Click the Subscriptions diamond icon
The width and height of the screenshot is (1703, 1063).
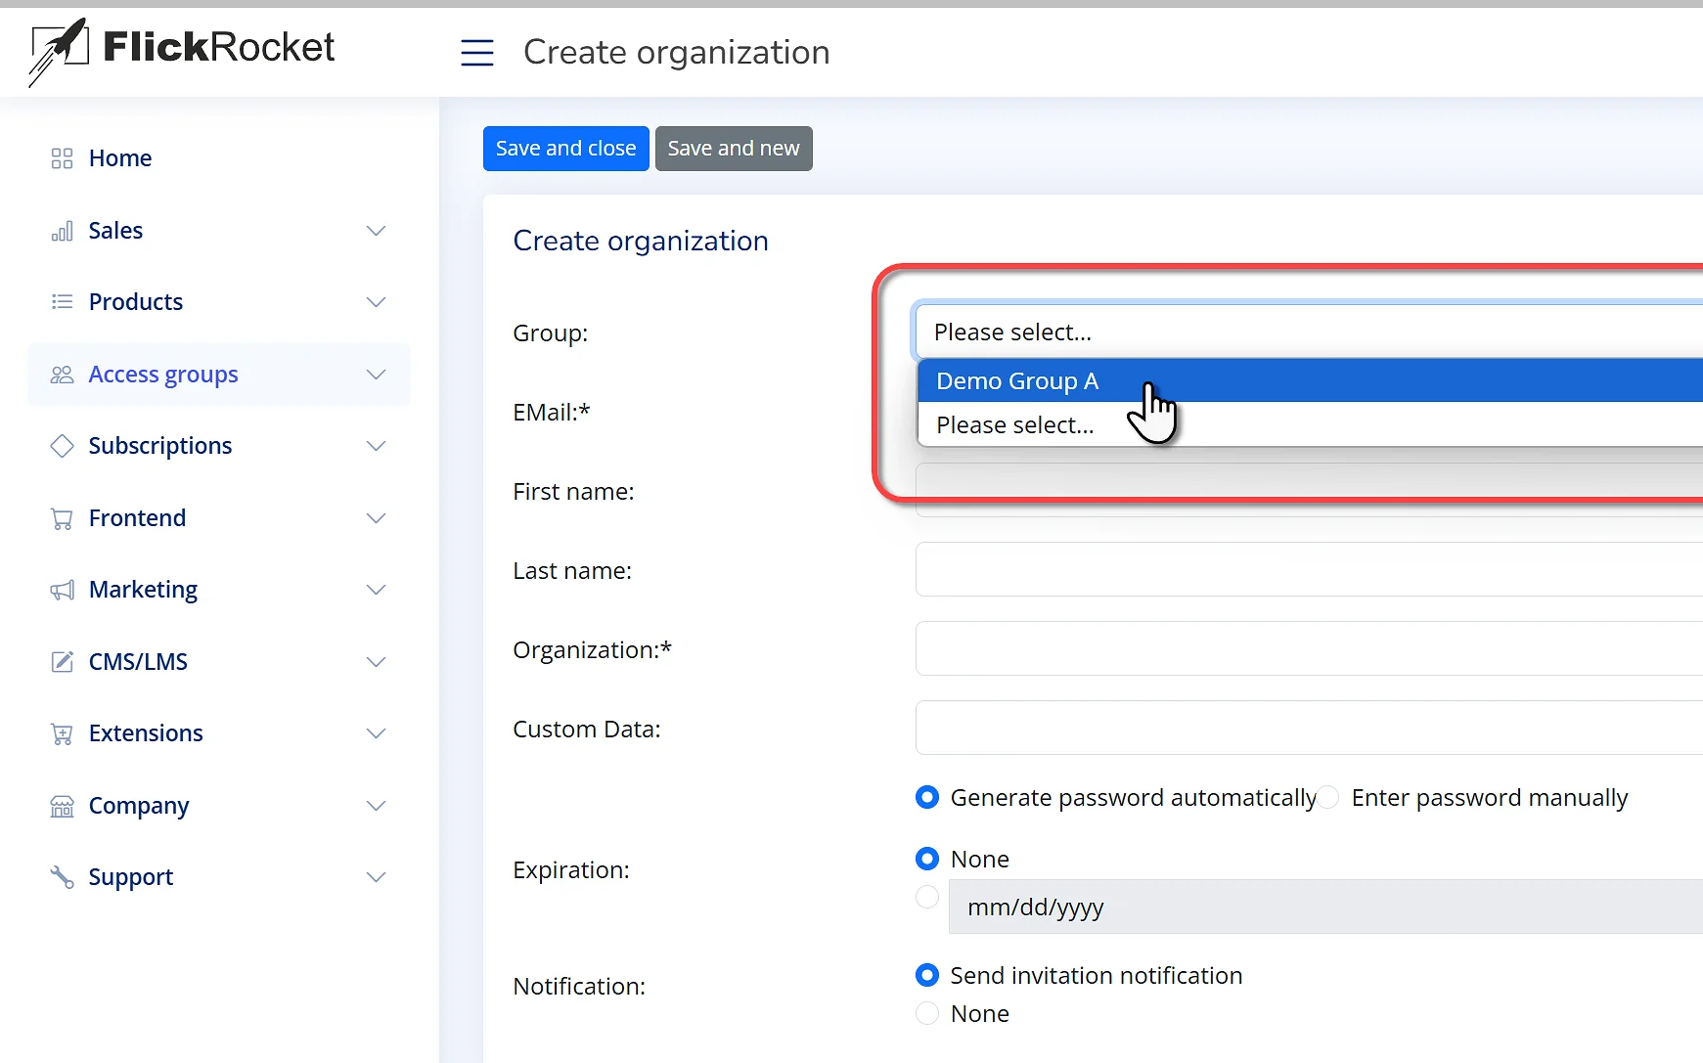[62, 446]
